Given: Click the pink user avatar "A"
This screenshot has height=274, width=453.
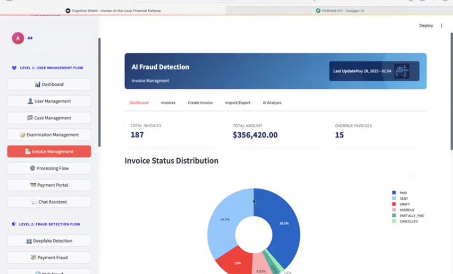Looking at the screenshot, I should click(18, 38).
